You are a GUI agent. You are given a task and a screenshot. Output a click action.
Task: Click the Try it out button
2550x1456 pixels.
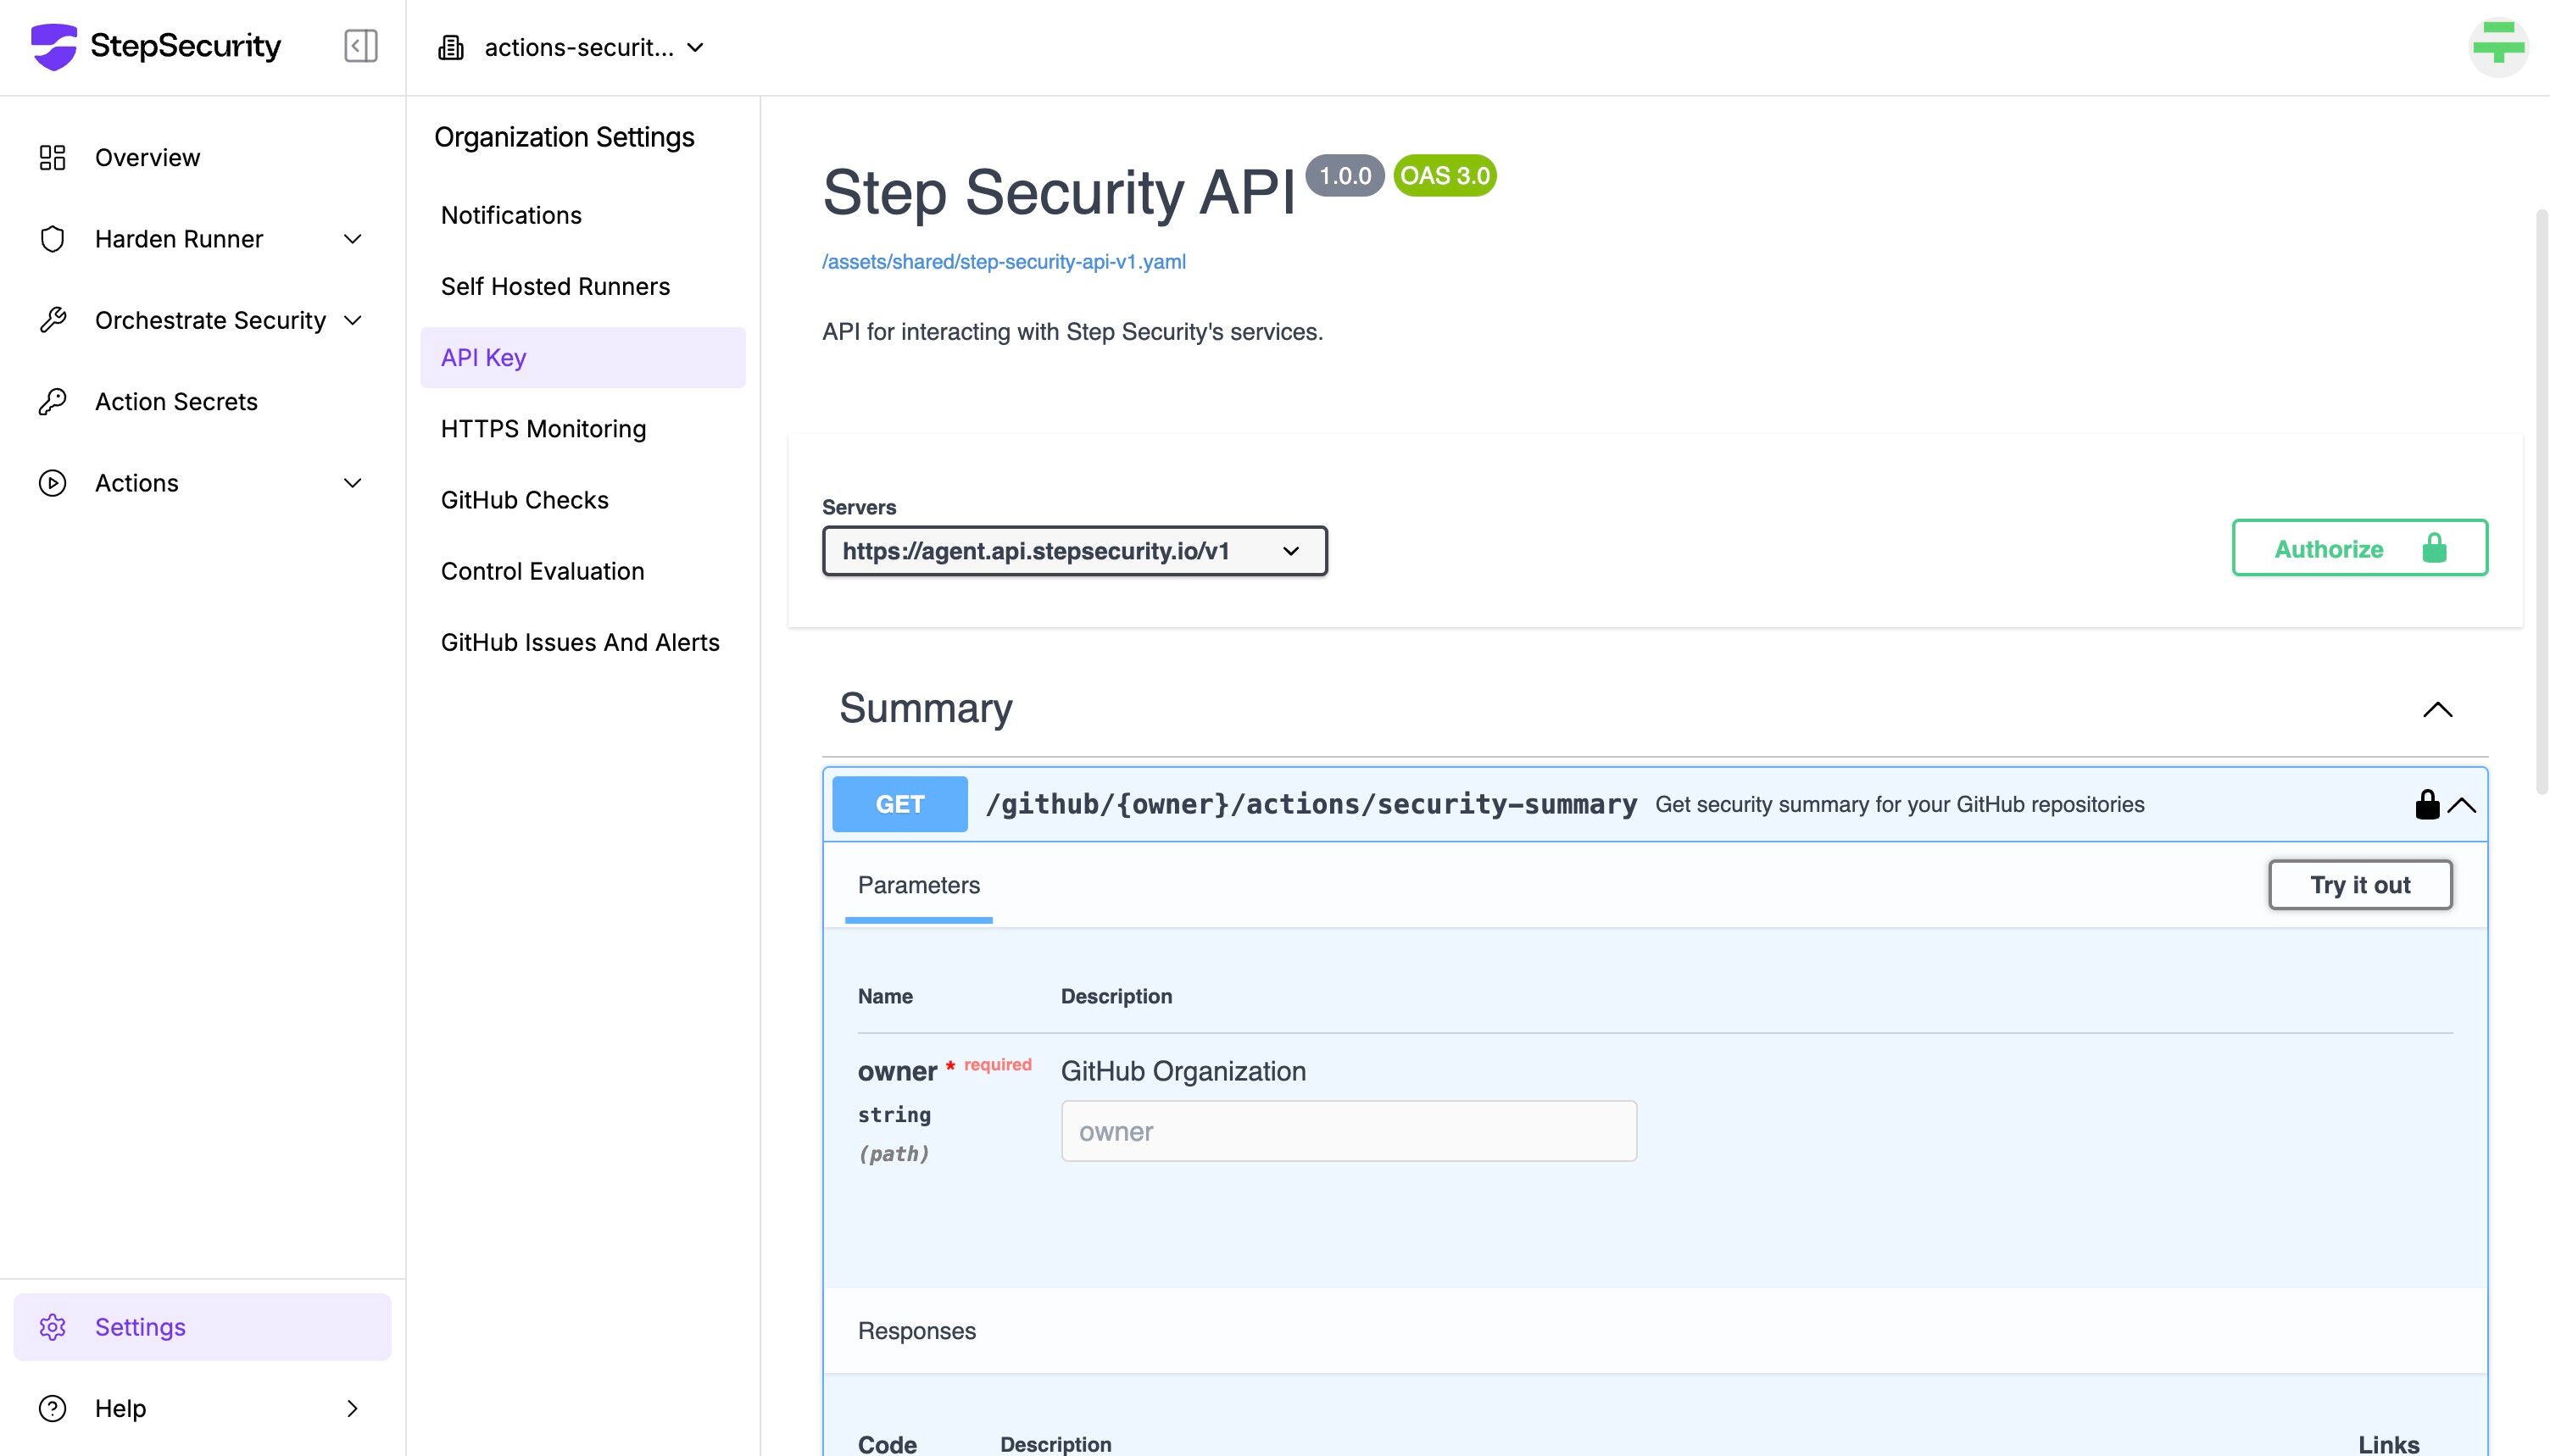2360,885
